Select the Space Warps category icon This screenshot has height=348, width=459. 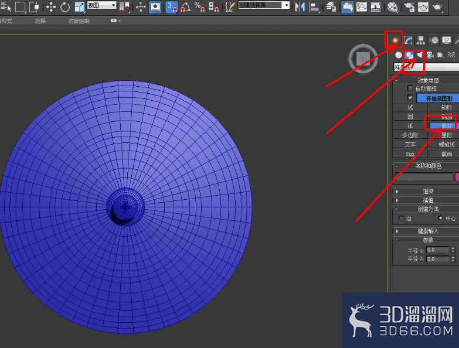click(451, 54)
